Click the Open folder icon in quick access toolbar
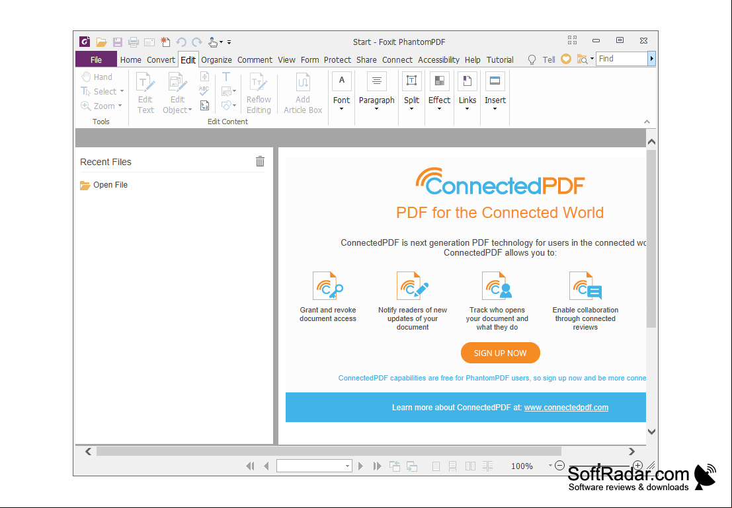This screenshot has width=732, height=508. tap(101, 42)
